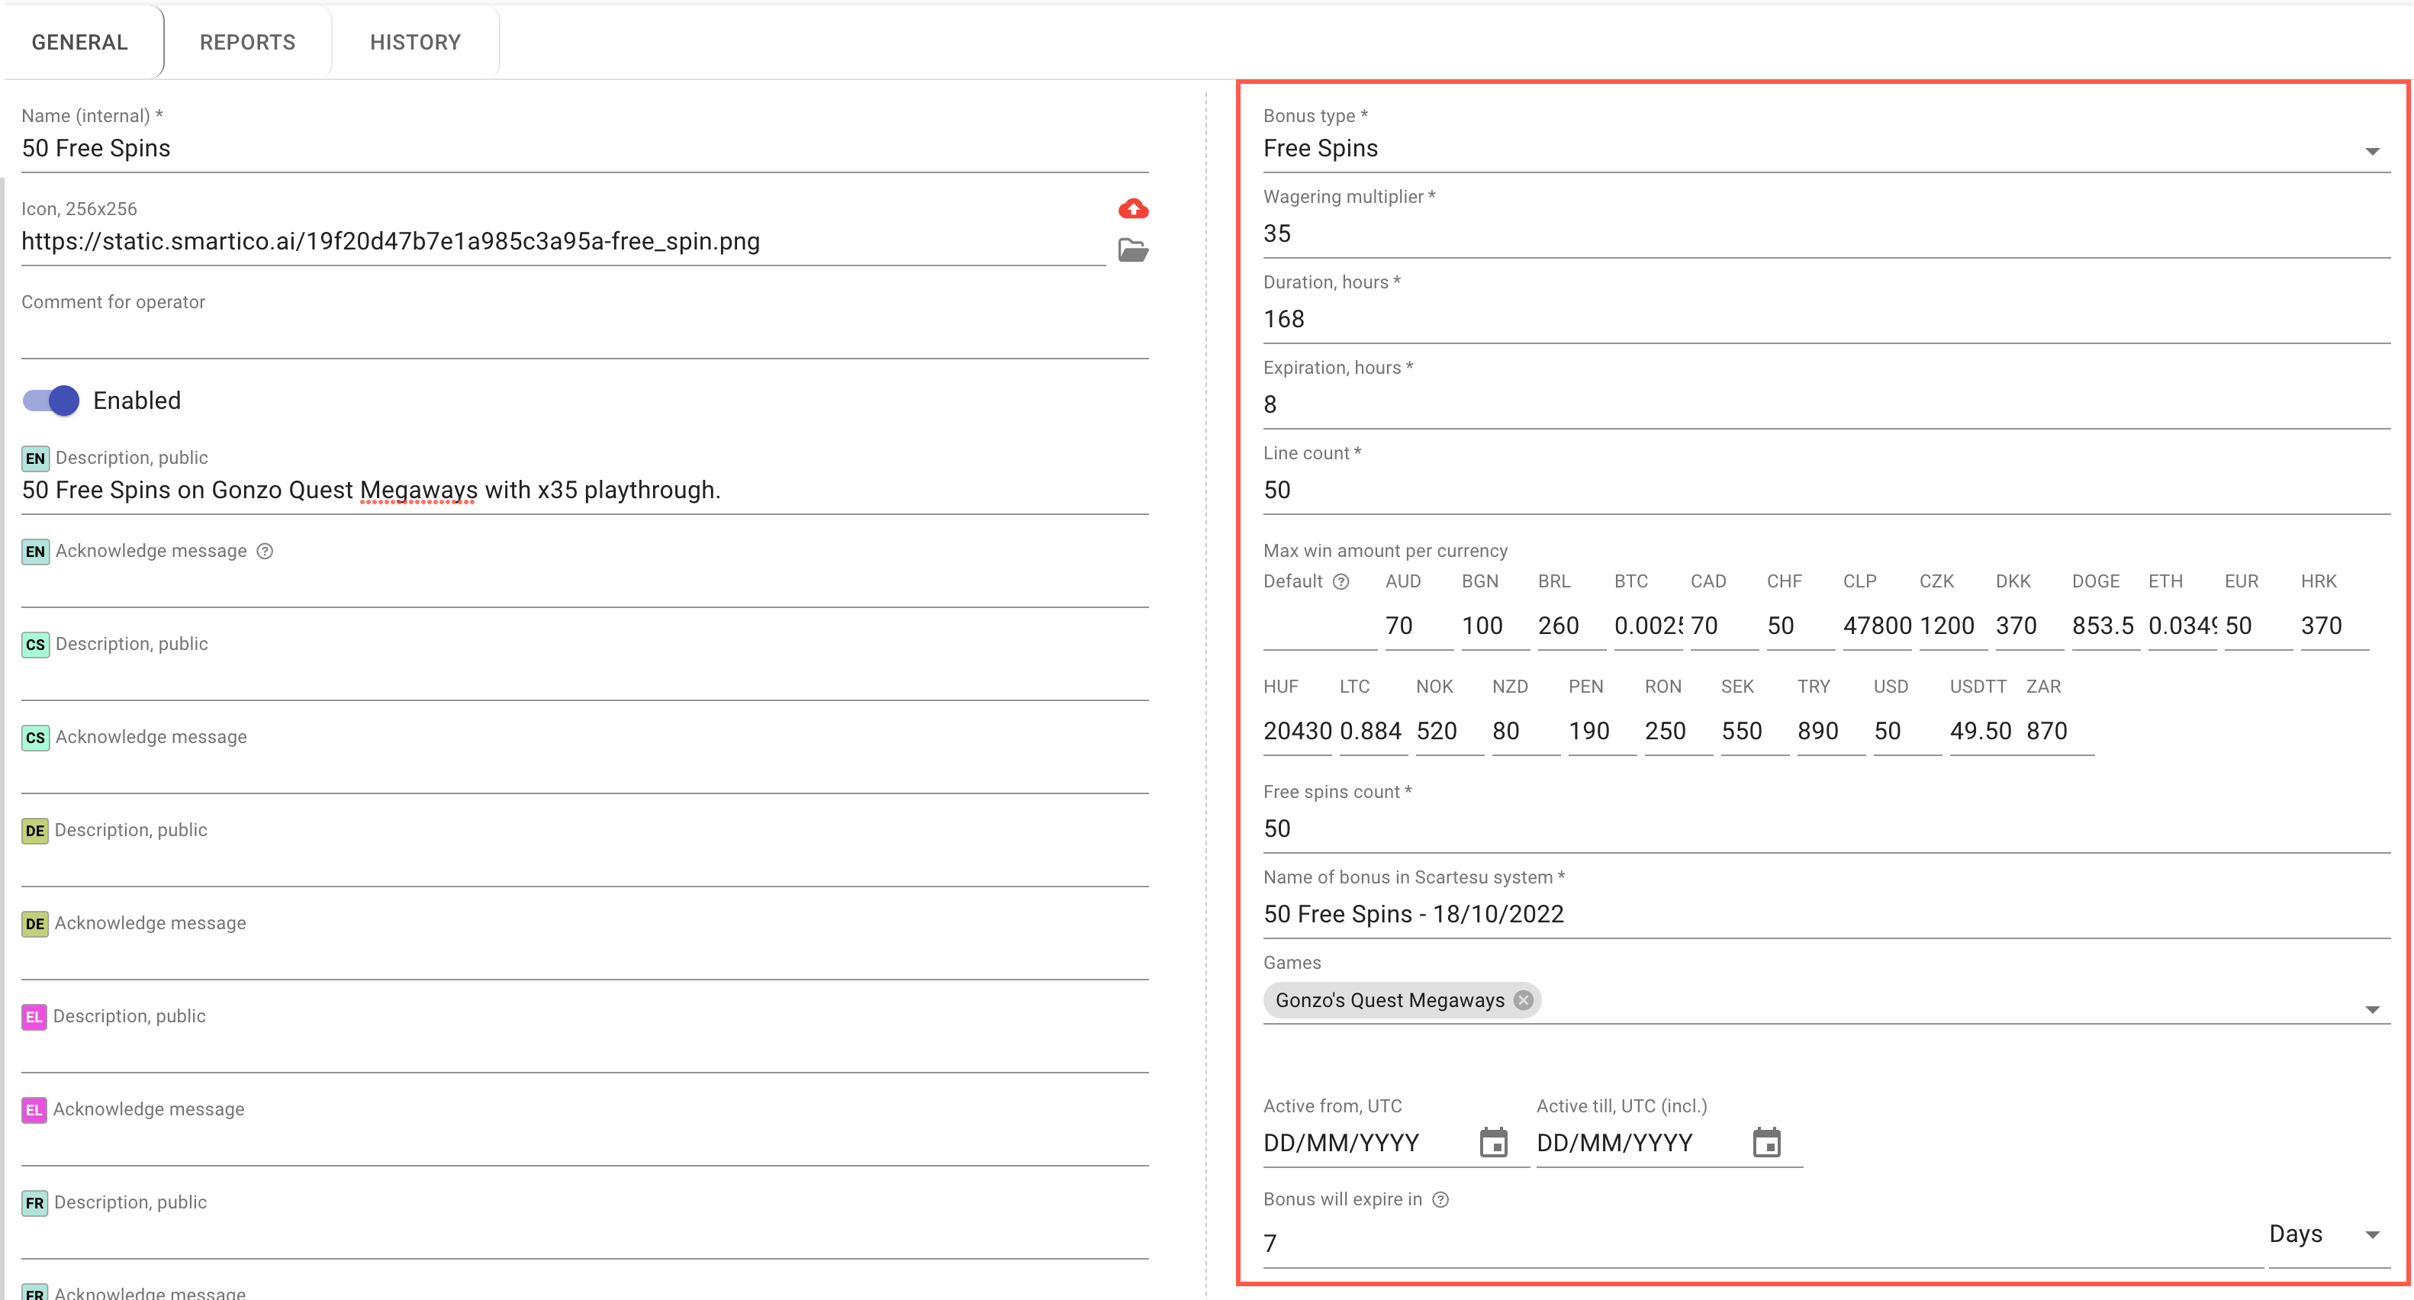This screenshot has height=1300, width=2414.
Task: Open the Active from calendar picker
Action: pos(1493,1143)
